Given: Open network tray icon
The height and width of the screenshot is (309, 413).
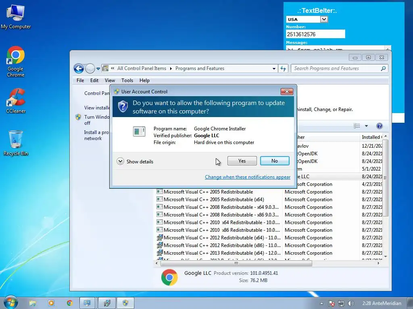Looking at the screenshot, I should 341,303.
